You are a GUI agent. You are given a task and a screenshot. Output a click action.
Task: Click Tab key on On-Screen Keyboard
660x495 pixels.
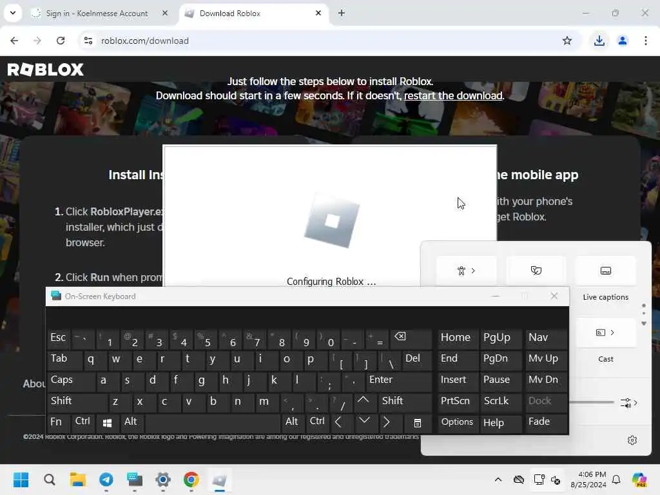[x=64, y=360]
